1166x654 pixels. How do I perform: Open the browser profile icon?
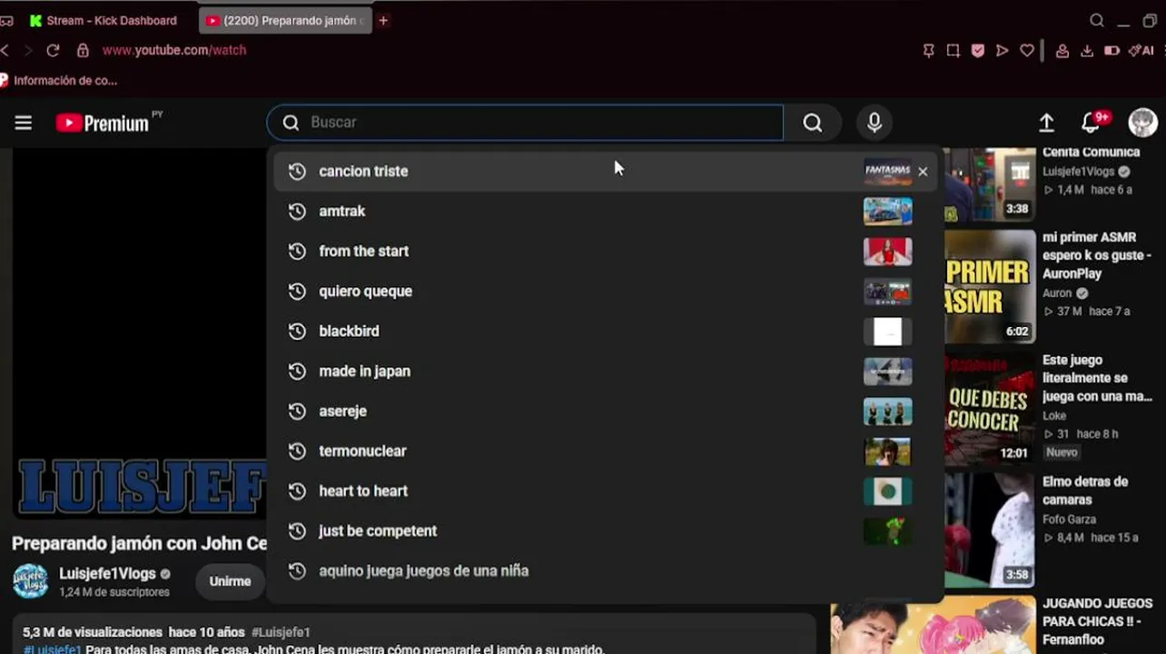(x=1062, y=51)
